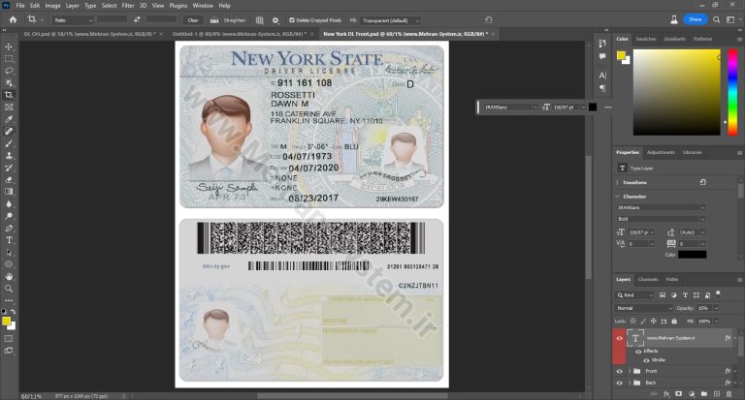The width and height of the screenshot is (745, 400).
Task: Open the Comments panel icon
Action: coord(602,56)
